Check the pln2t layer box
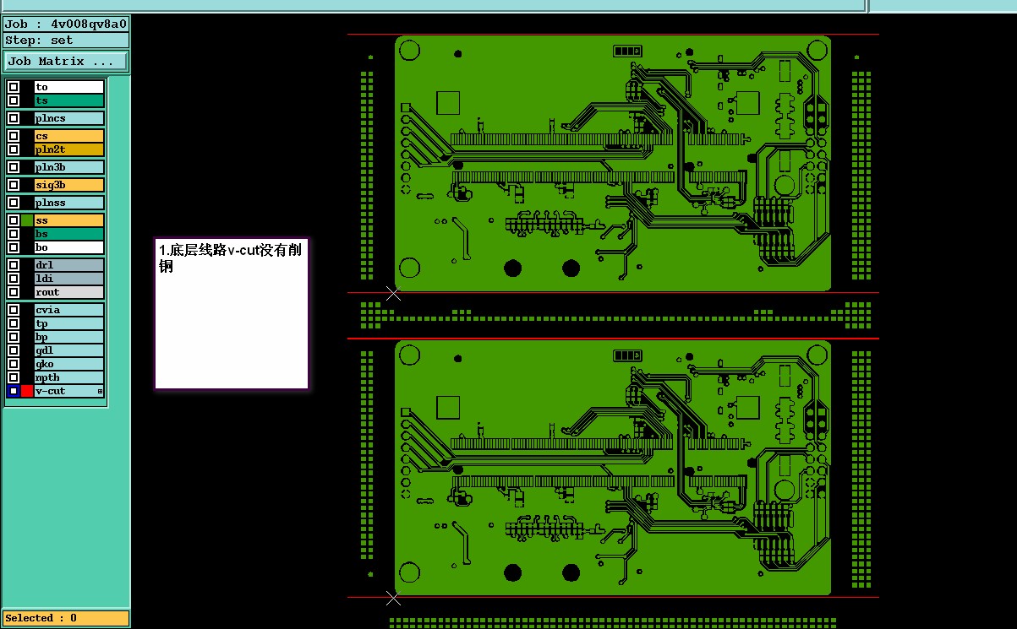1017x629 pixels. point(14,149)
